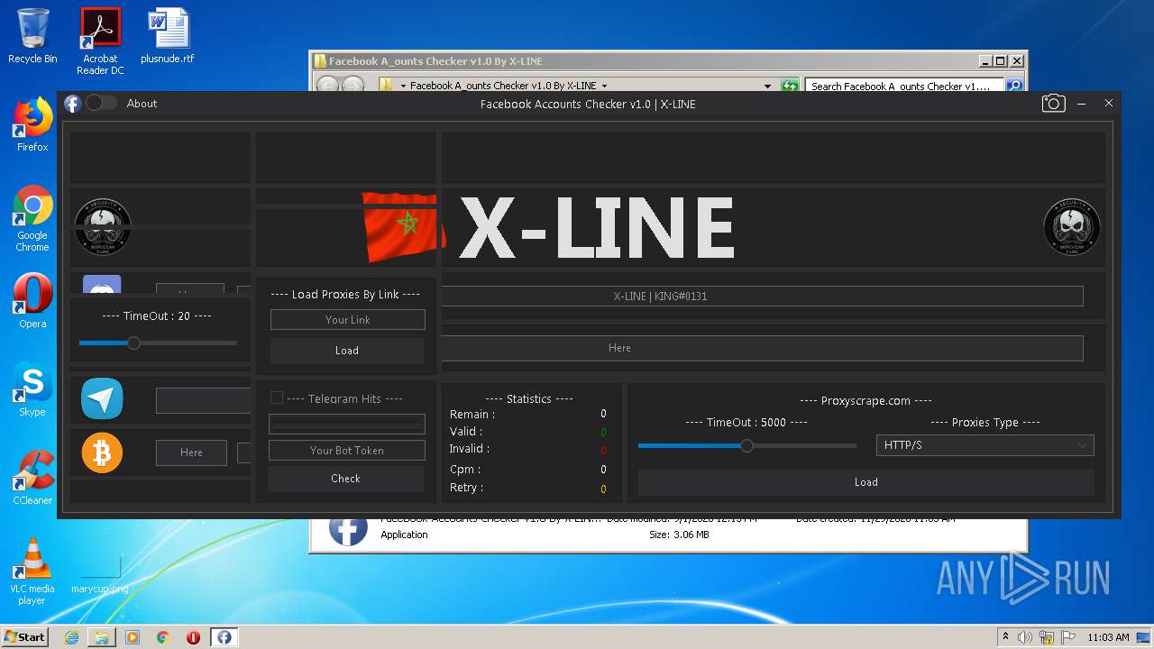Click the Bitcoin icon
The image size is (1154, 649).
coord(102,452)
